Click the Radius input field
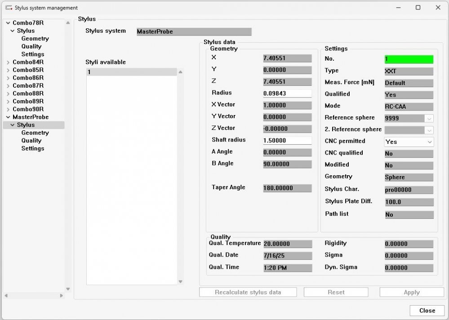 (287, 93)
